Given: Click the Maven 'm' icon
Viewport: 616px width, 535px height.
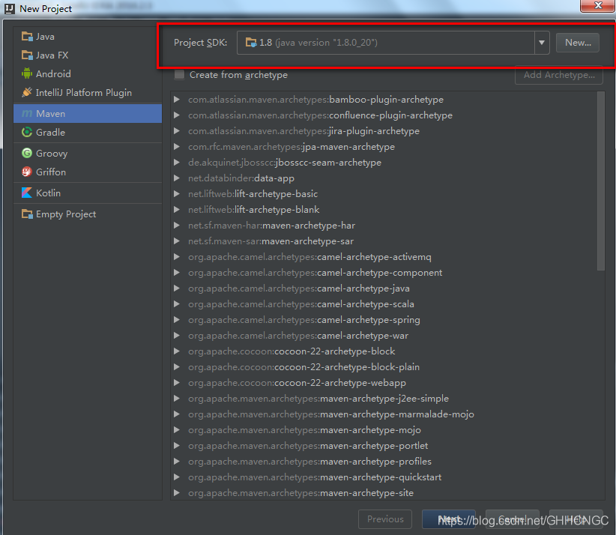Looking at the screenshot, I should (x=27, y=114).
